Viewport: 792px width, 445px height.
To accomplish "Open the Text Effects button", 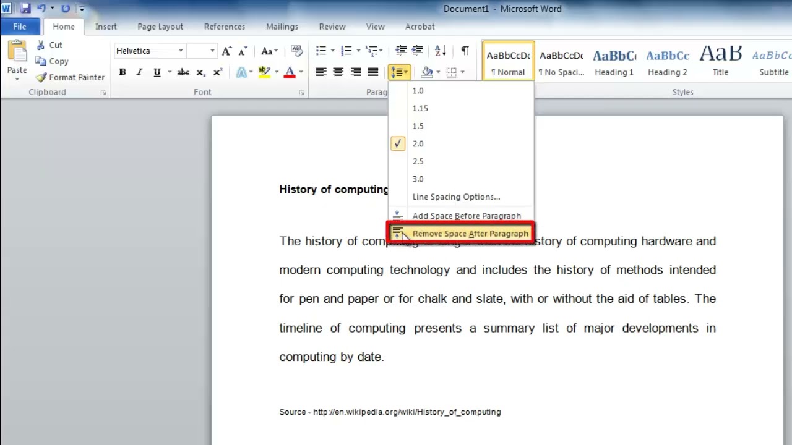I will click(x=241, y=72).
